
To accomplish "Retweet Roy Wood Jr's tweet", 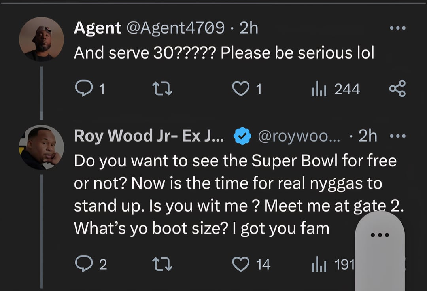I will click(x=162, y=264).
